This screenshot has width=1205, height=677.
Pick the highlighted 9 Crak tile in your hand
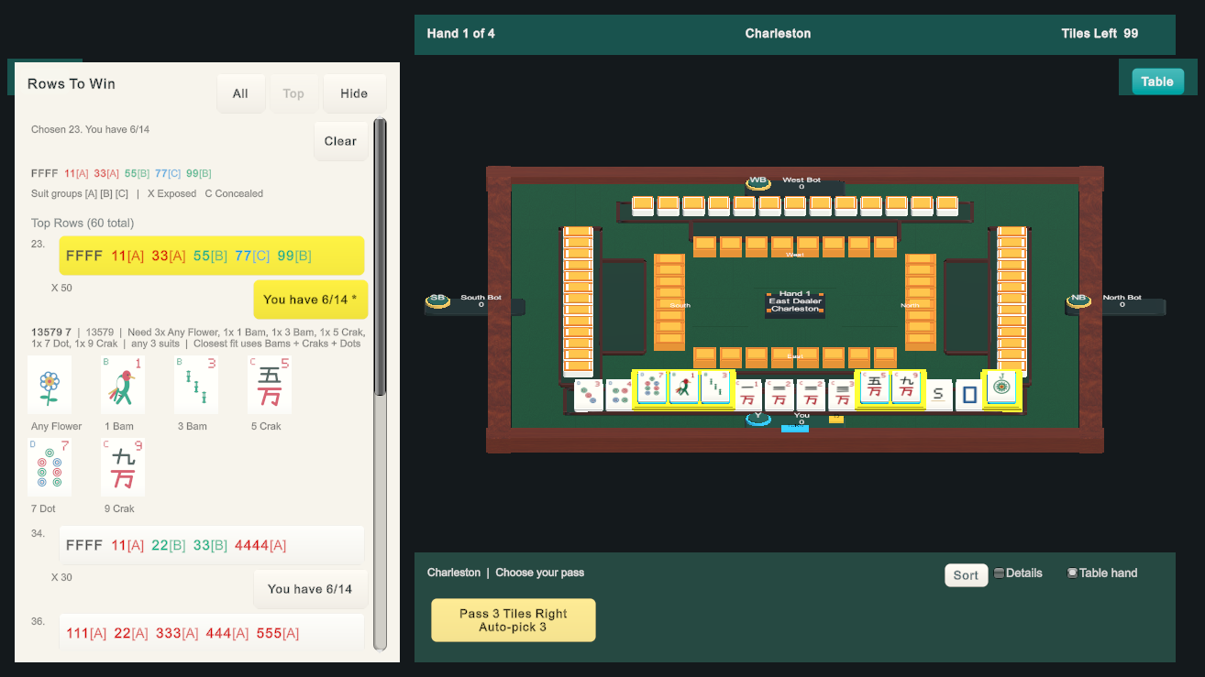click(x=906, y=388)
